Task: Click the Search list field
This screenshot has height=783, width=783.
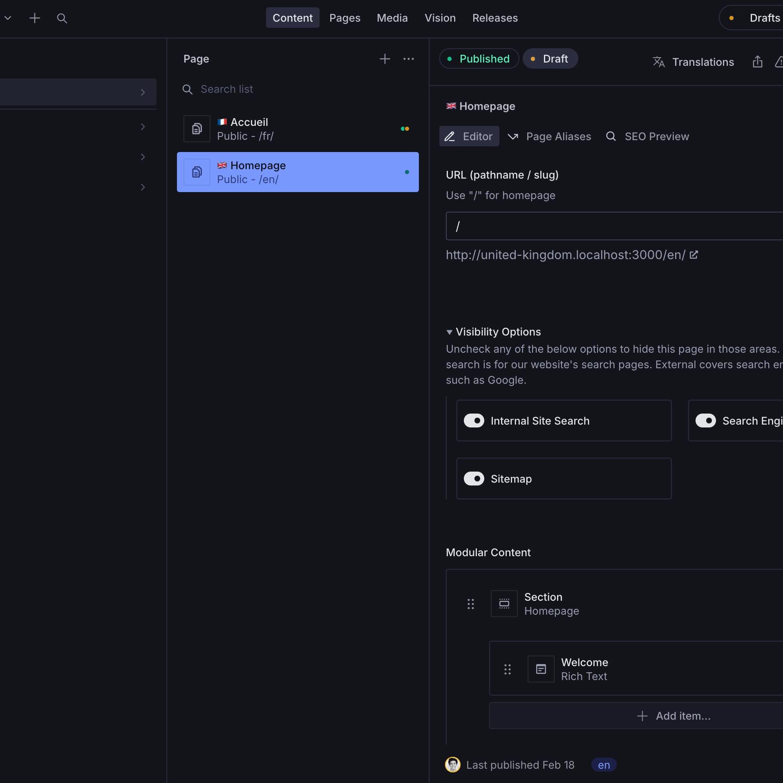Action: click(298, 89)
